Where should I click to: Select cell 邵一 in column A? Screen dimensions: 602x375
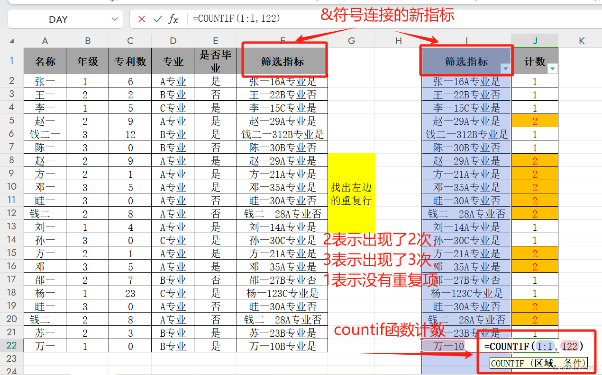pos(45,279)
